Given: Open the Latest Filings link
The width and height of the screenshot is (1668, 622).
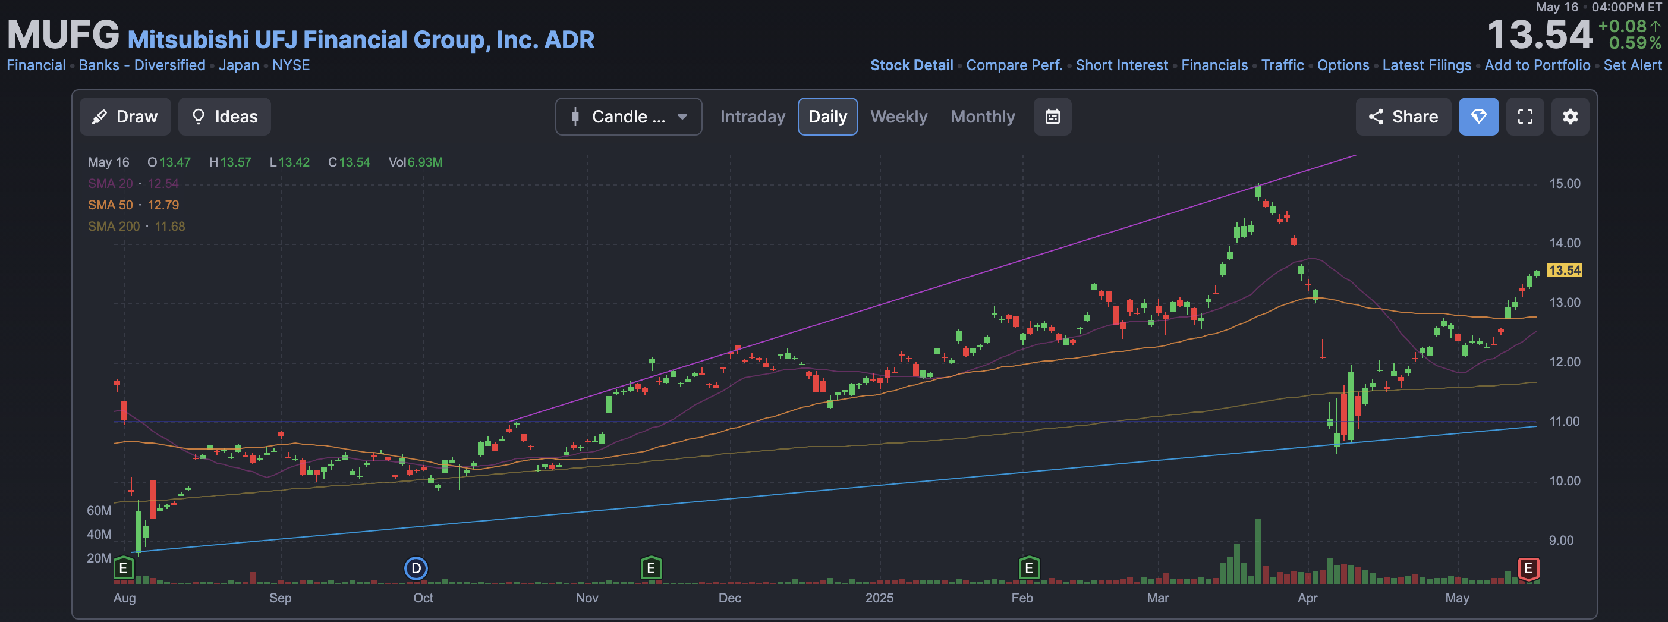Looking at the screenshot, I should point(1427,65).
